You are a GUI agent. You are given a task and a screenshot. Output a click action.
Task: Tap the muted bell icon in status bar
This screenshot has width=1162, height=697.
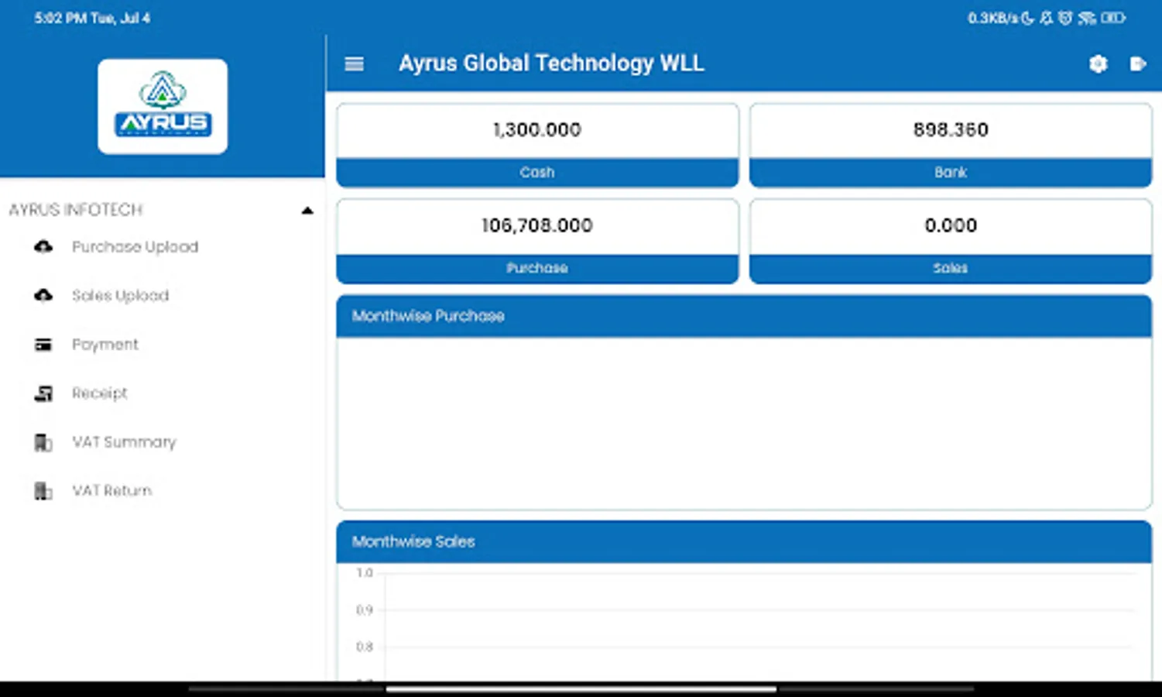click(x=1047, y=18)
